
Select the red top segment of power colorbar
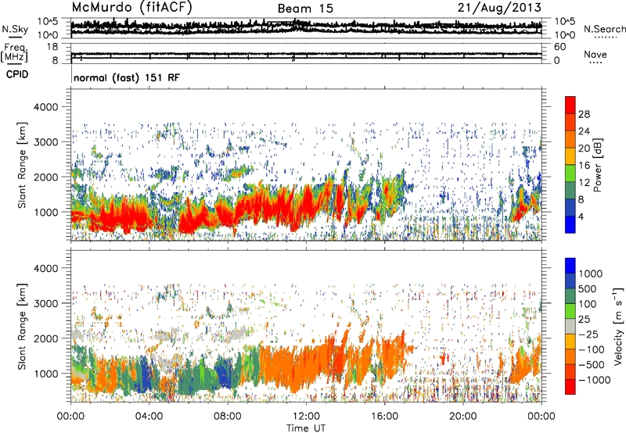[570, 106]
